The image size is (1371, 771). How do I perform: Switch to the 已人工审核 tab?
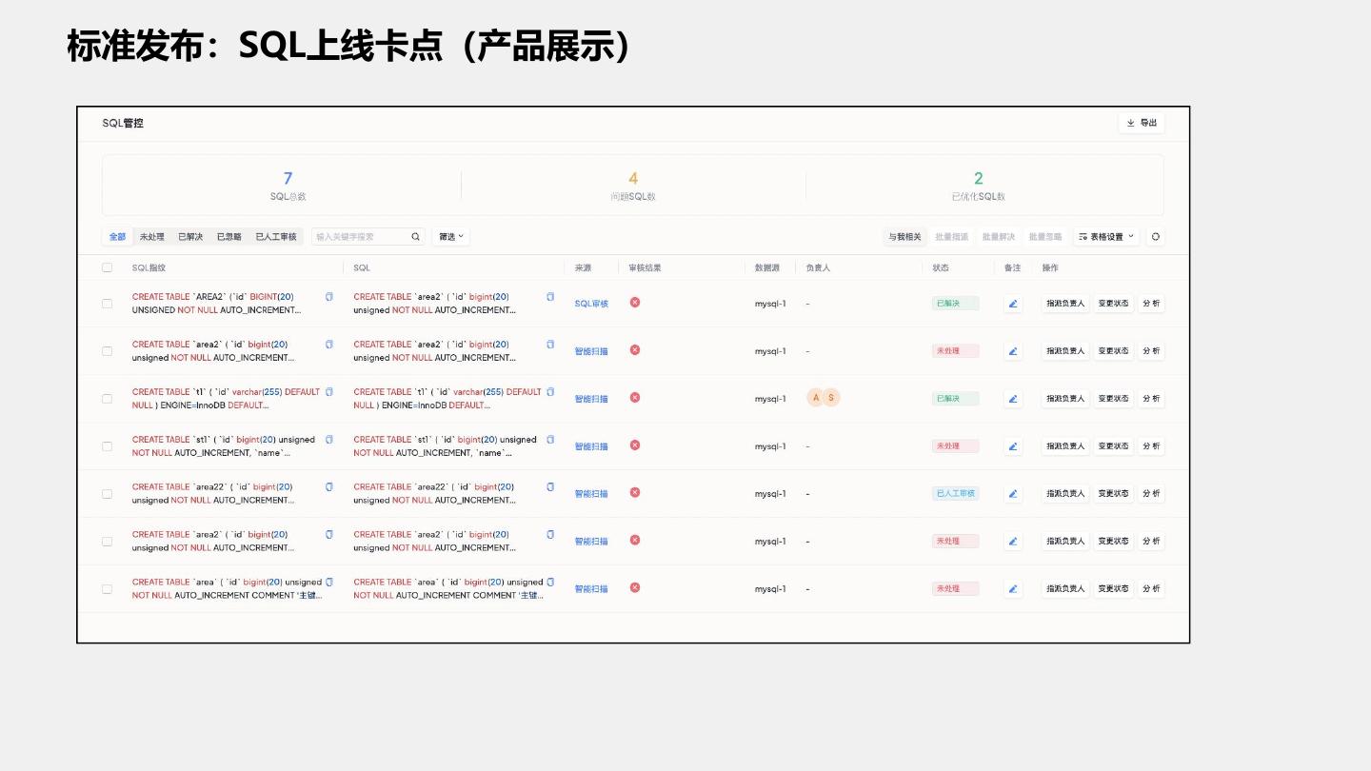point(276,237)
